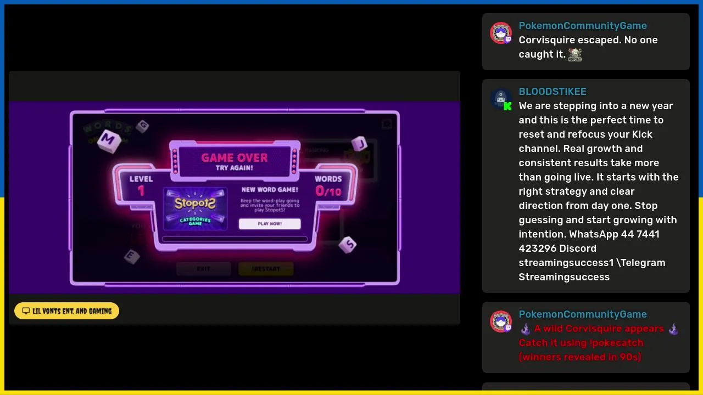Open the BLOODSTIKEE username

click(x=553, y=92)
